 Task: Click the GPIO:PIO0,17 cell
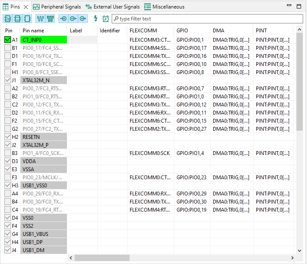192,48
